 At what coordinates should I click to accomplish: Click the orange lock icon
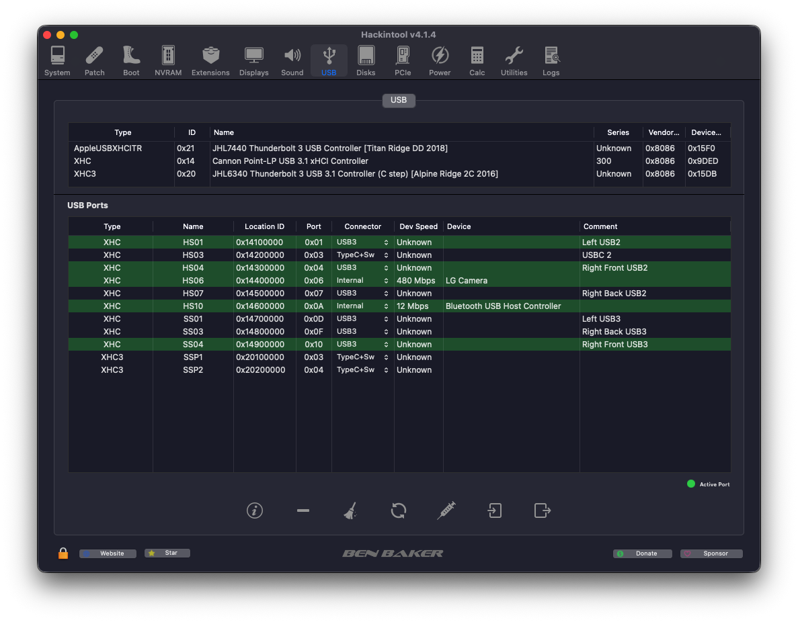[63, 553]
